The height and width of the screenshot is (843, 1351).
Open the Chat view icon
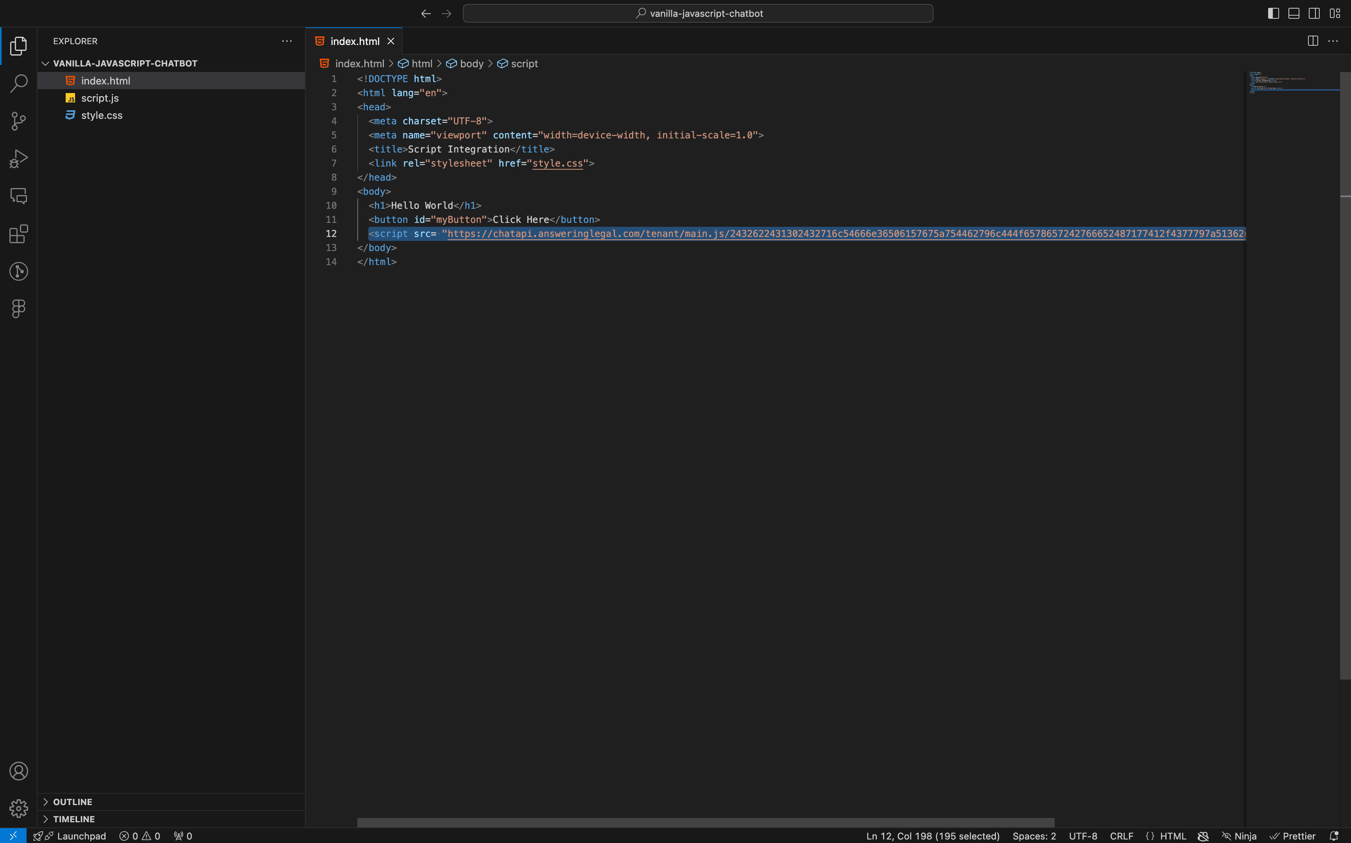18,196
